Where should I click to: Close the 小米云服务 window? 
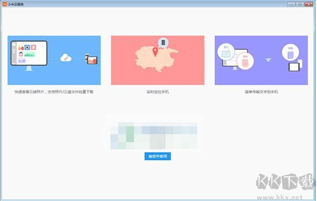tap(309, 4)
